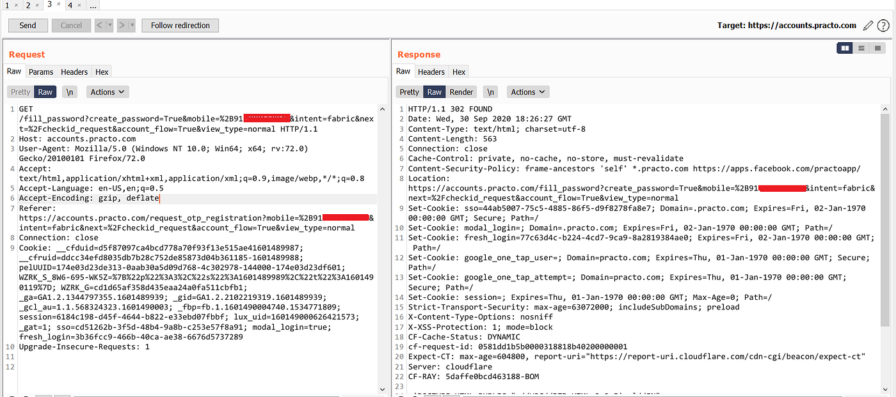Click the Strict-Transport-Security response header
Image resolution: width=896 pixels, height=397 pixels.
[x=574, y=307]
